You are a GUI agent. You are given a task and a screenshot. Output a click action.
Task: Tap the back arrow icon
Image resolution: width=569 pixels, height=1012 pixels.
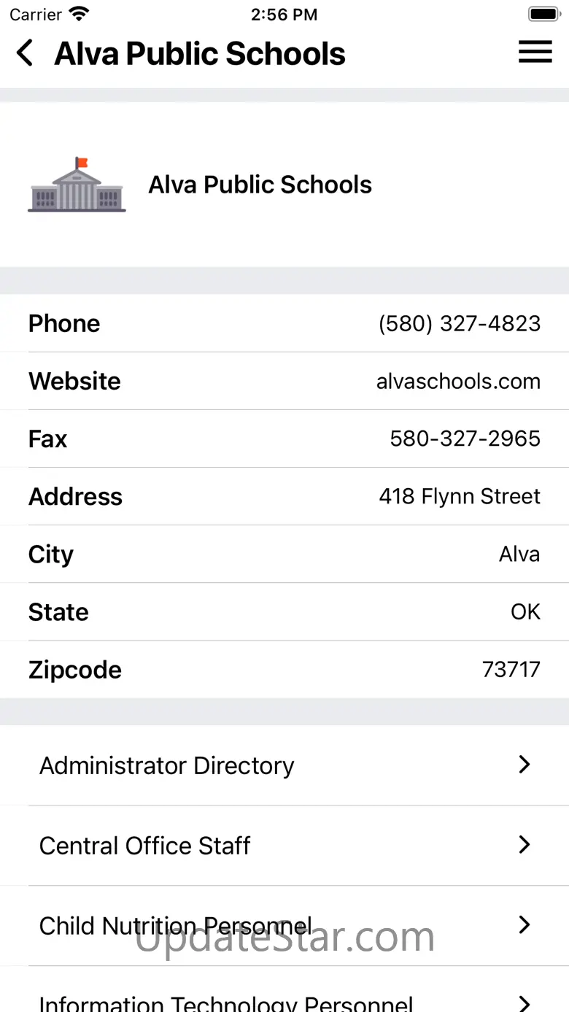[25, 53]
